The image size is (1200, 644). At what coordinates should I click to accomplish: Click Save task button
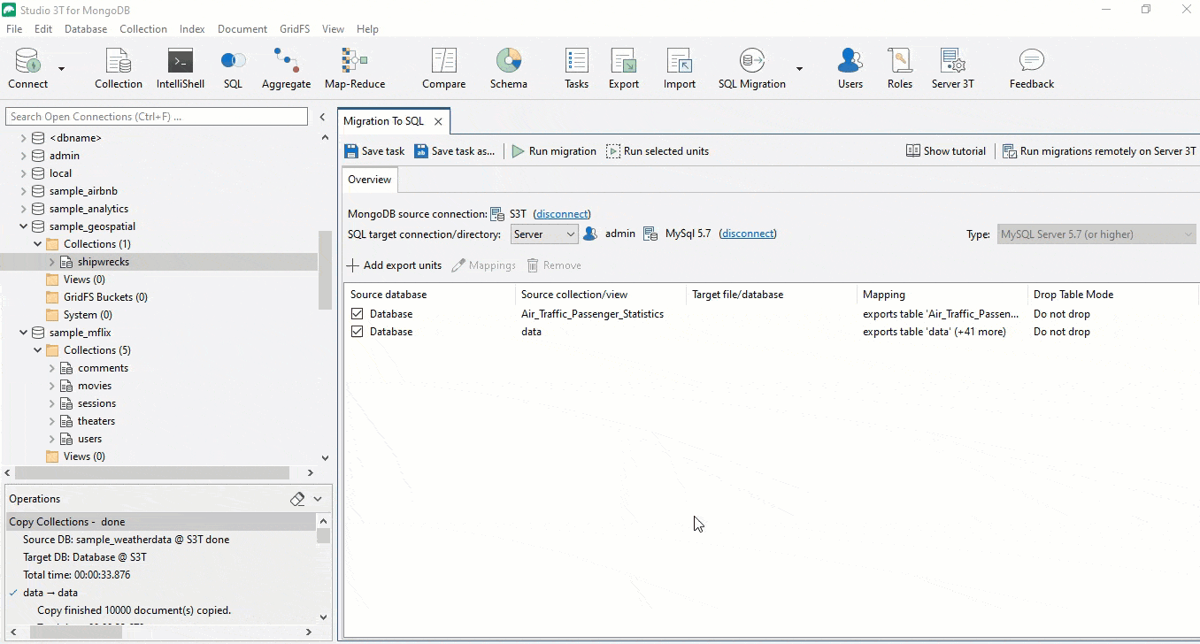click(374, 151)
